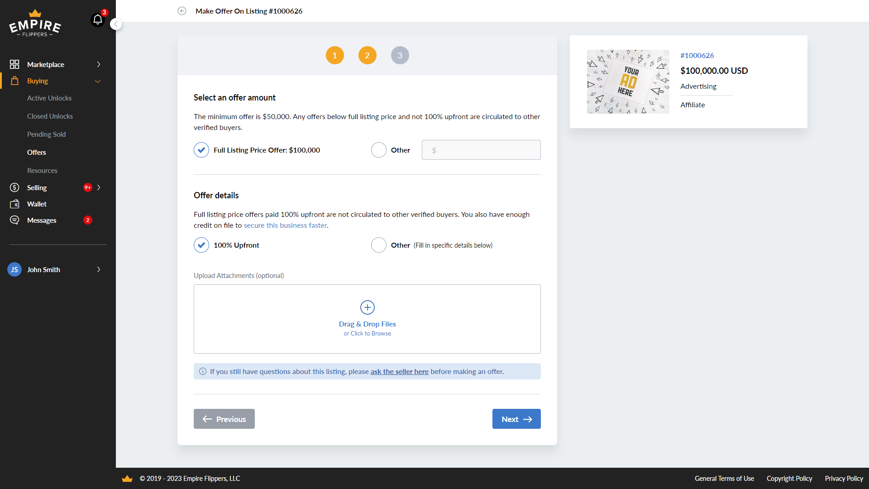
Task: Click the Wallet icon in sidebar
Action: [14, 204]
